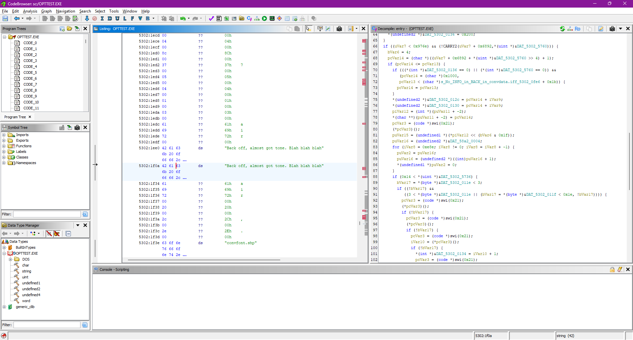633x340 pixels.
Task: Click the 'F' next function icon
Action: pos(133,18)
